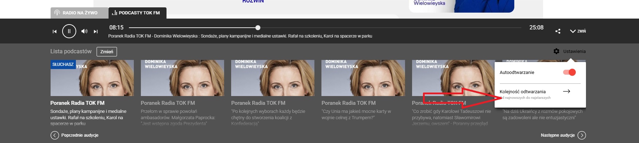639x143 pixels.
Task: Share the current podcast
Action: pyautogui.click(x=558, y=31)
